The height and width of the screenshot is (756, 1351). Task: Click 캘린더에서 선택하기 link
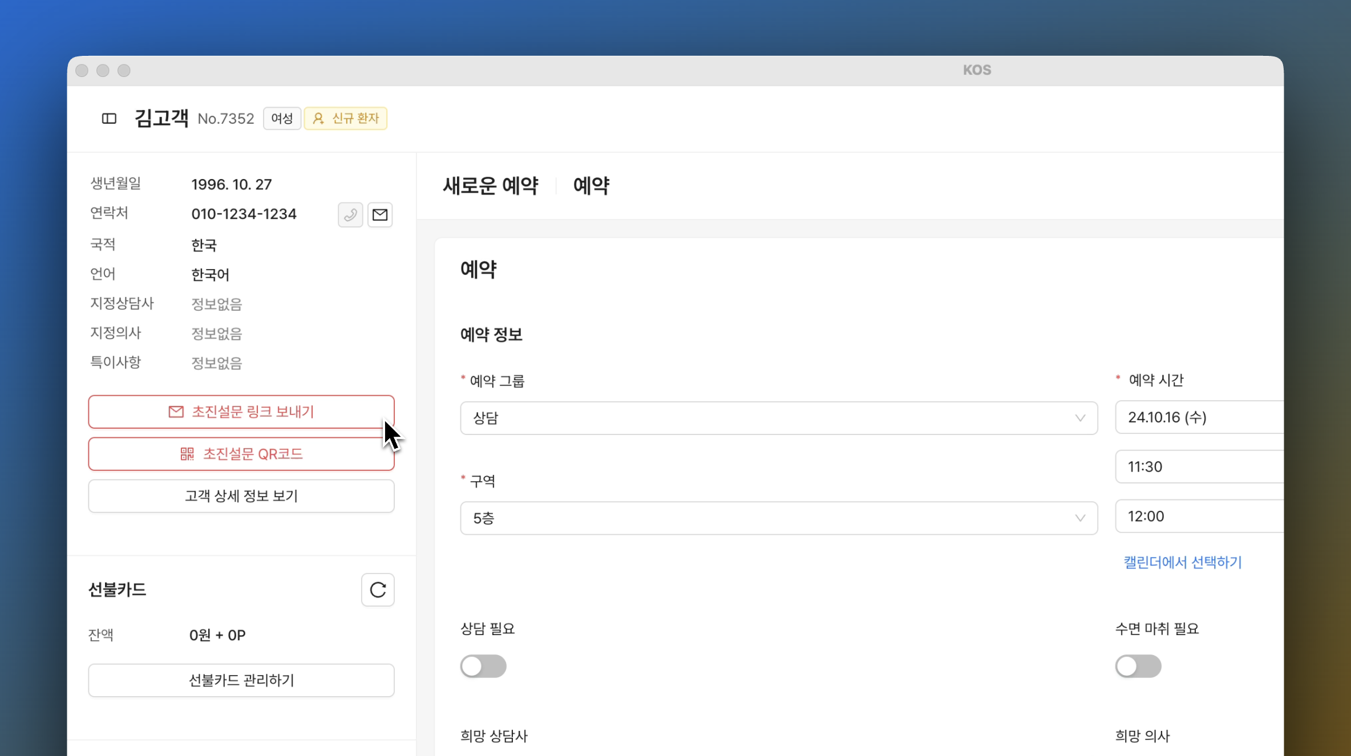coord(1182,563)
